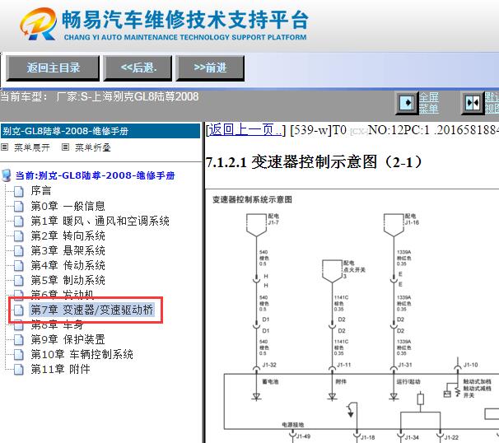Click the default view split icon
Viewport: 499px width, 443px height.
pos(473,103)
